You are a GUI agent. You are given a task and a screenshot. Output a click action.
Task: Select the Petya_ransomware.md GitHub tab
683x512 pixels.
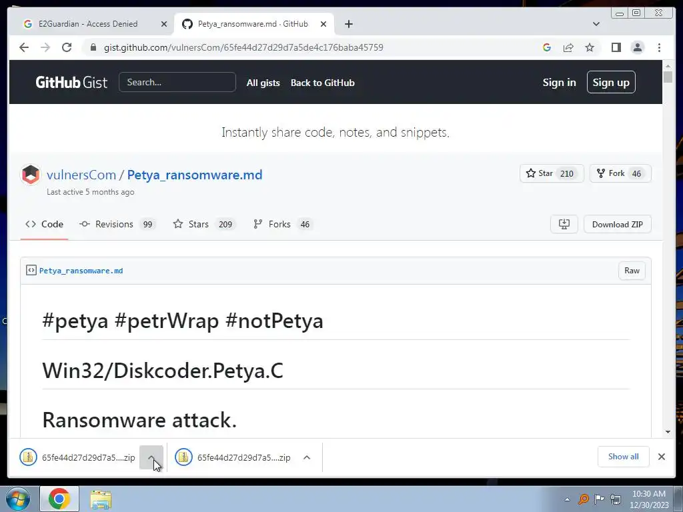[x=253, y=24]
